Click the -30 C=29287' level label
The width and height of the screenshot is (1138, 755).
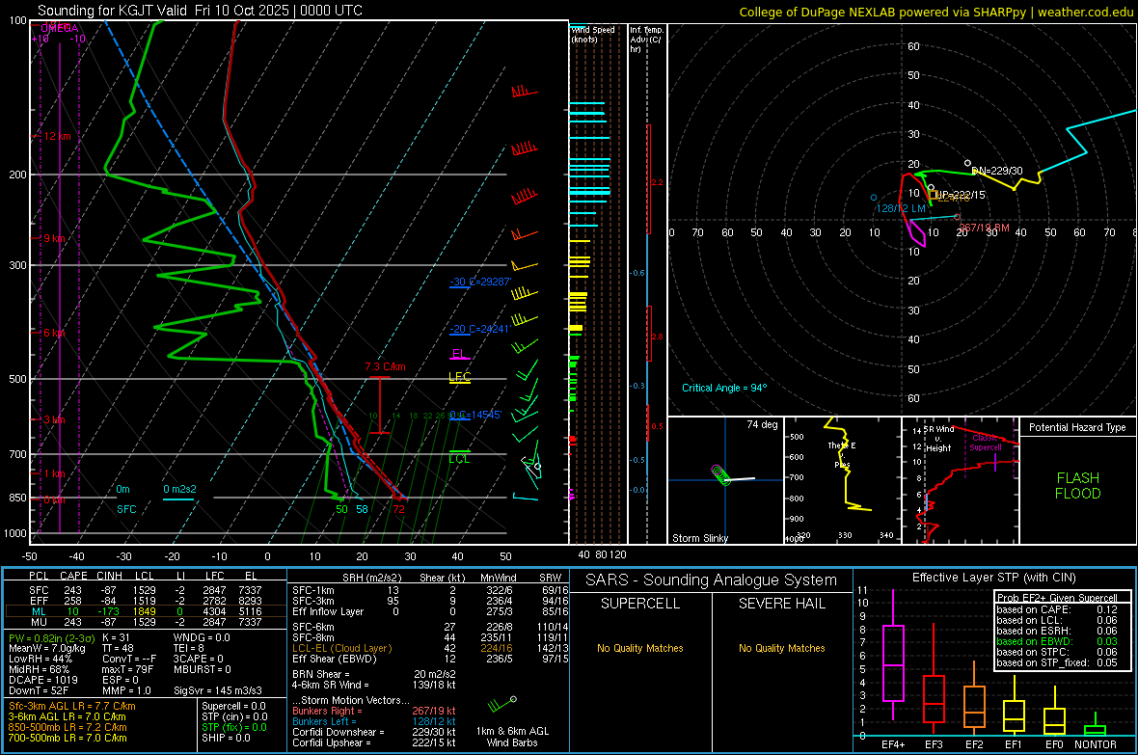[x=480, y=282]
